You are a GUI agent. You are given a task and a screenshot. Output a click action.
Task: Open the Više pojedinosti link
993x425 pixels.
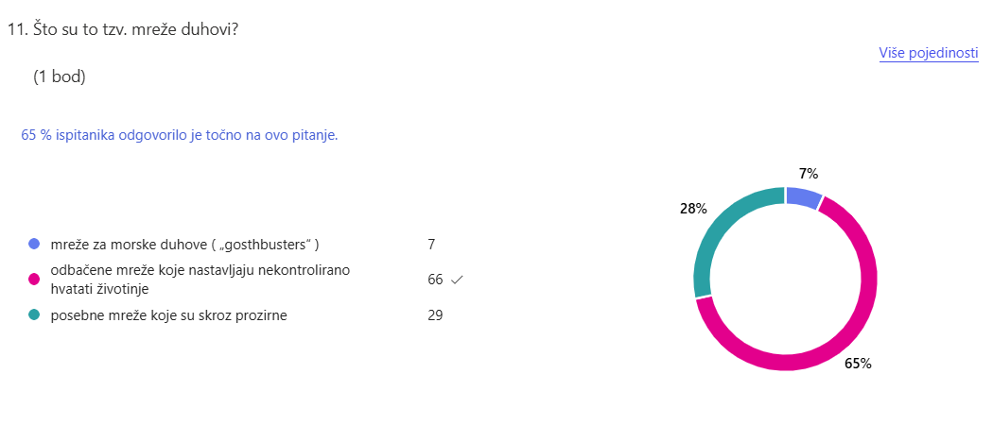pos(928,53)
